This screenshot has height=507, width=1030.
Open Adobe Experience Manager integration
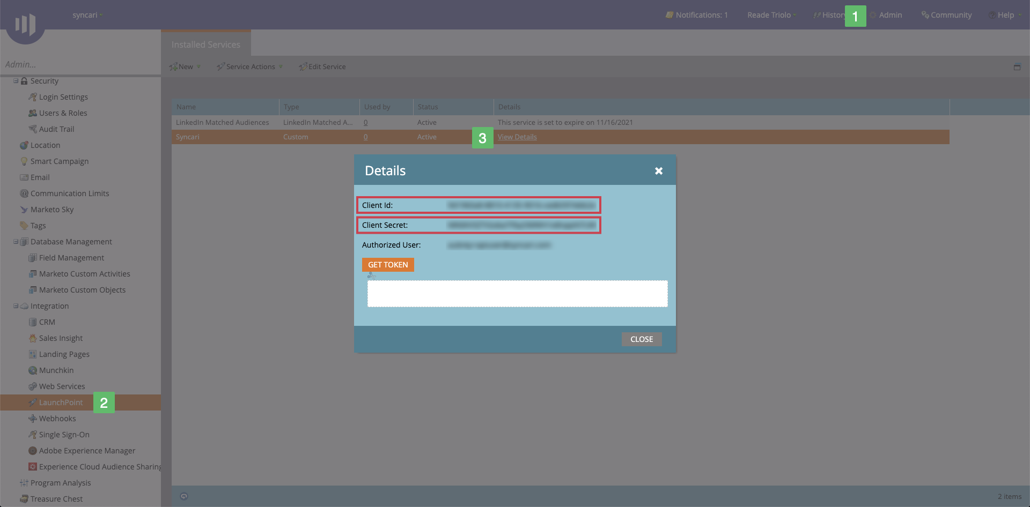tap(87, 450)
